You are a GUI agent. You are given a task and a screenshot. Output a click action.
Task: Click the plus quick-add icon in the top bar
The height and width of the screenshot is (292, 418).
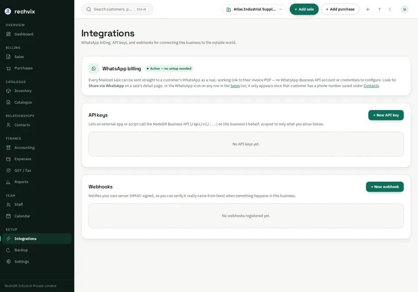click(x=367, y=9)
